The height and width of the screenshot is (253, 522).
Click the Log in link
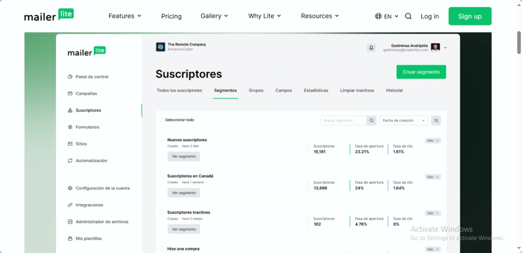coord(430,16)
